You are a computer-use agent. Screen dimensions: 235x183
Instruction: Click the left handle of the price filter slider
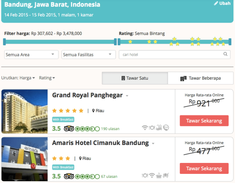pos(4,42)
